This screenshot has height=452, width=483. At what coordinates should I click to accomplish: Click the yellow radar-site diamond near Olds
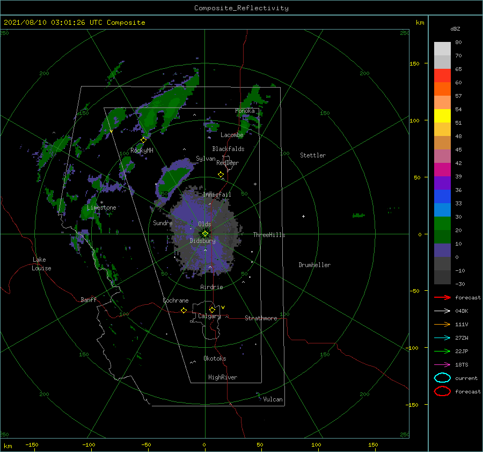coord(205,234)
